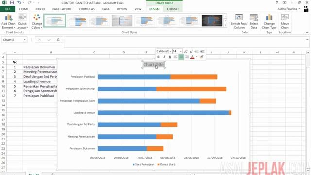Click inside the formula bar input
The image size is (311, 175).
pyautogui.click(x=185, y=42)
